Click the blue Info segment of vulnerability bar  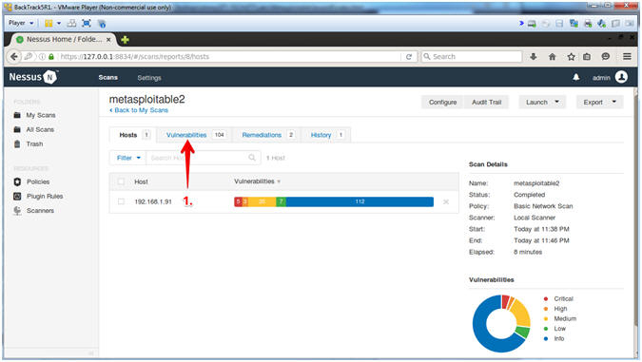pos(360,201)
